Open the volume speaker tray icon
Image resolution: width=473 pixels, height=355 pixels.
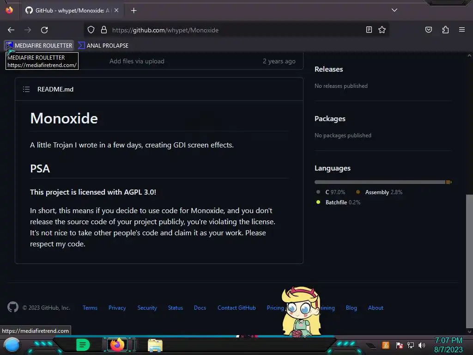[422, 345]
